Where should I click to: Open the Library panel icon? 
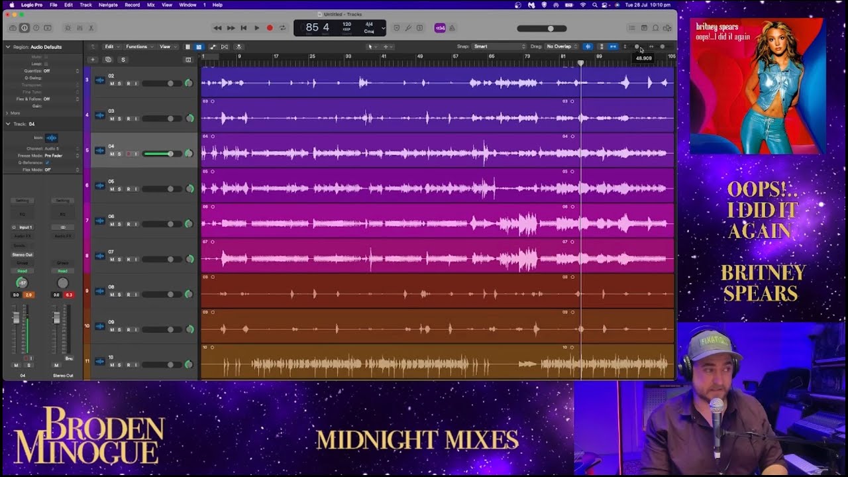point(13,28)
